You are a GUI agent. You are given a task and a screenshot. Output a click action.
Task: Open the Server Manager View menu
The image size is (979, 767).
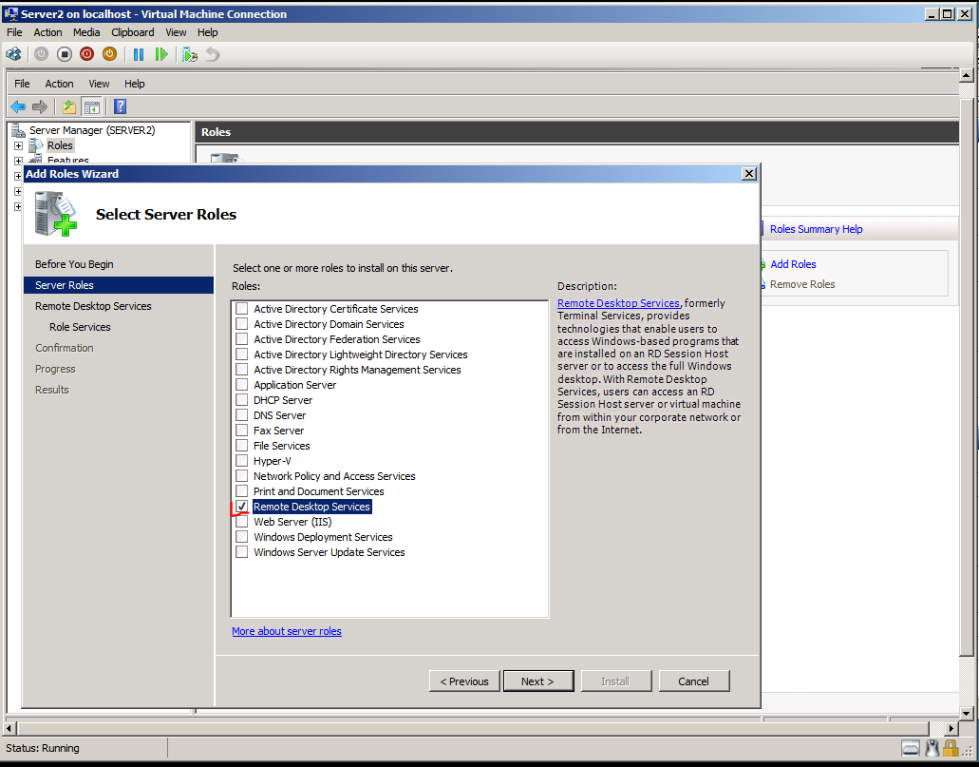point(99,84)
